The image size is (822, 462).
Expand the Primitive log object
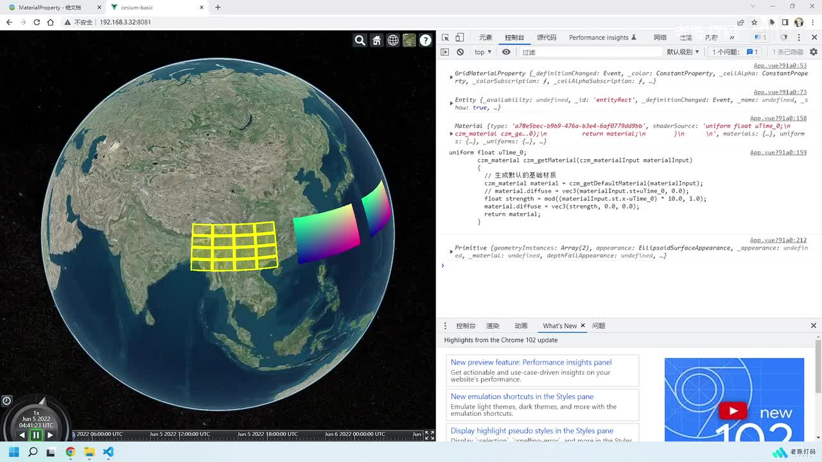pyautogui.click(x=451, y=251)
